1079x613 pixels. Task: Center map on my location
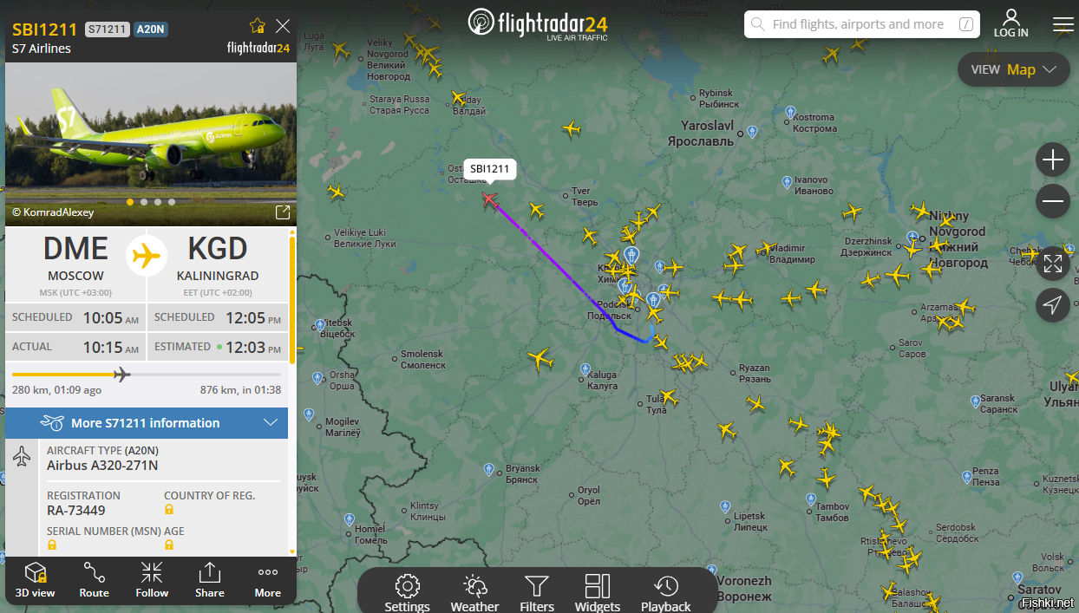pos(1052,305)
